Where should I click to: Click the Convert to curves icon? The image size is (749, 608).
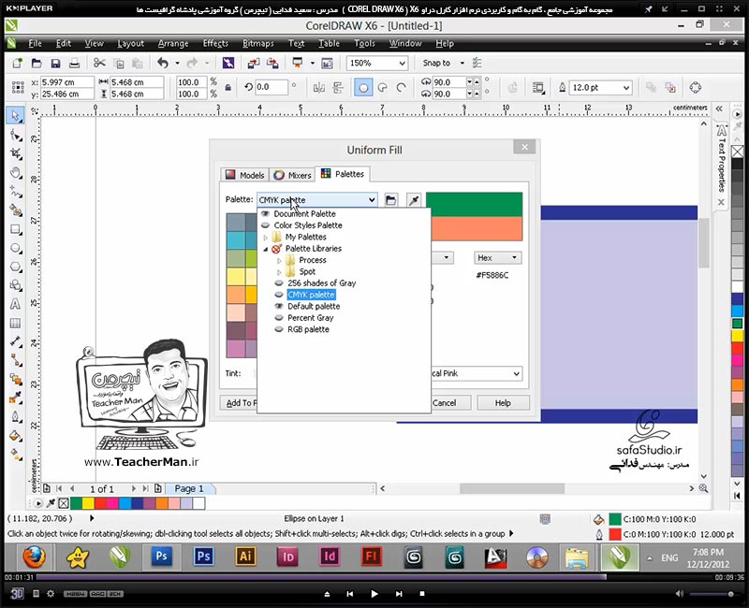(x=696, y=88)
